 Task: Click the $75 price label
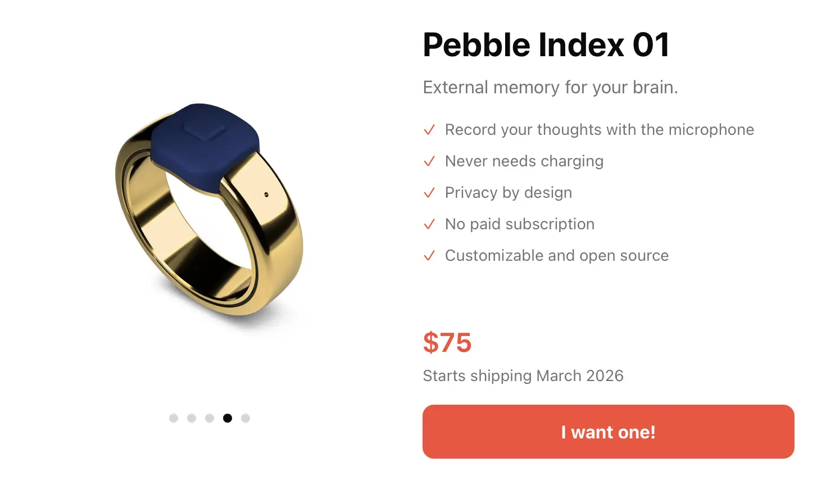coord(447,342)
